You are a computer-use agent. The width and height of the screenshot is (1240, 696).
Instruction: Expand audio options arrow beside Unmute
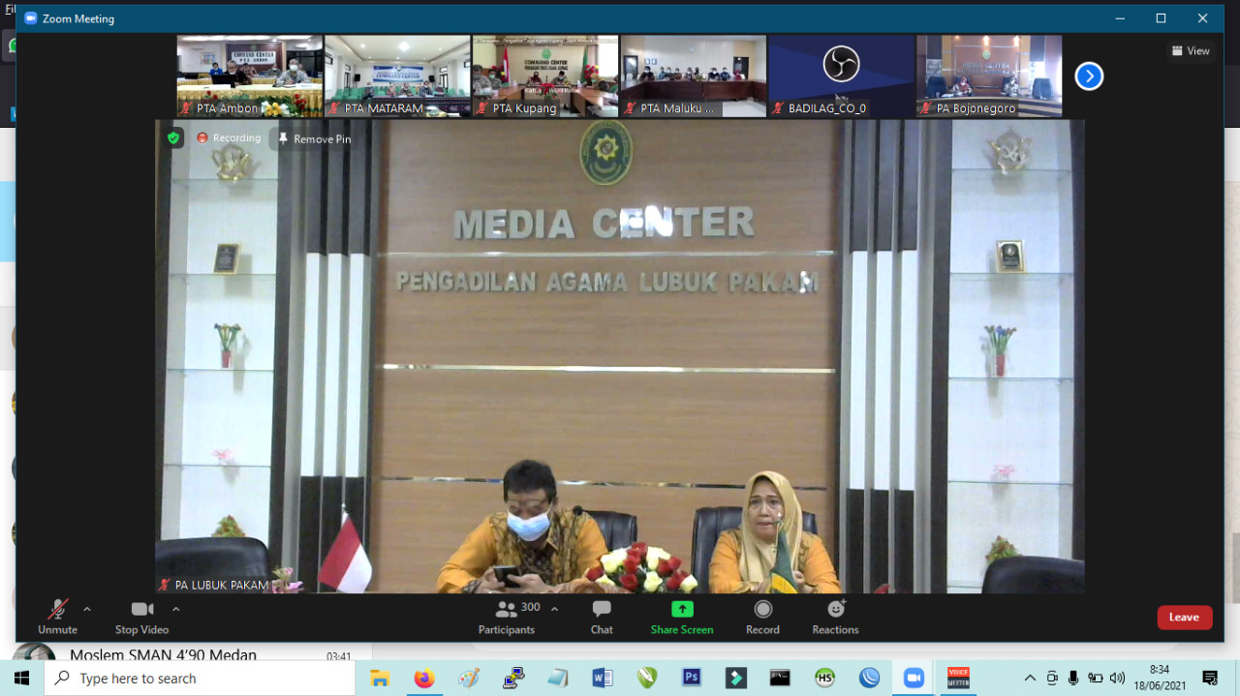pyautogui.click(x=87, y=609)
